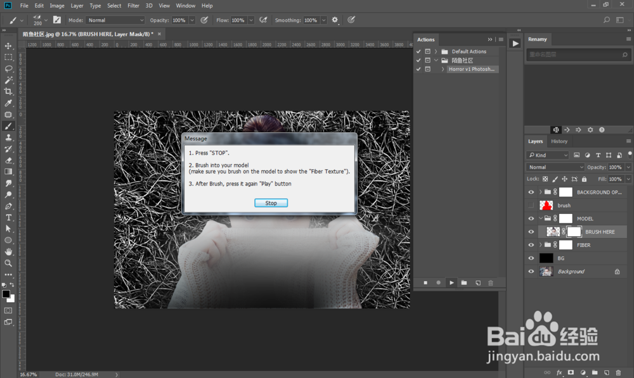The height and width of the screenshot is (378, 634).
Task: Expand the Horror v1 Photoshop action
Action: (443, 69)
